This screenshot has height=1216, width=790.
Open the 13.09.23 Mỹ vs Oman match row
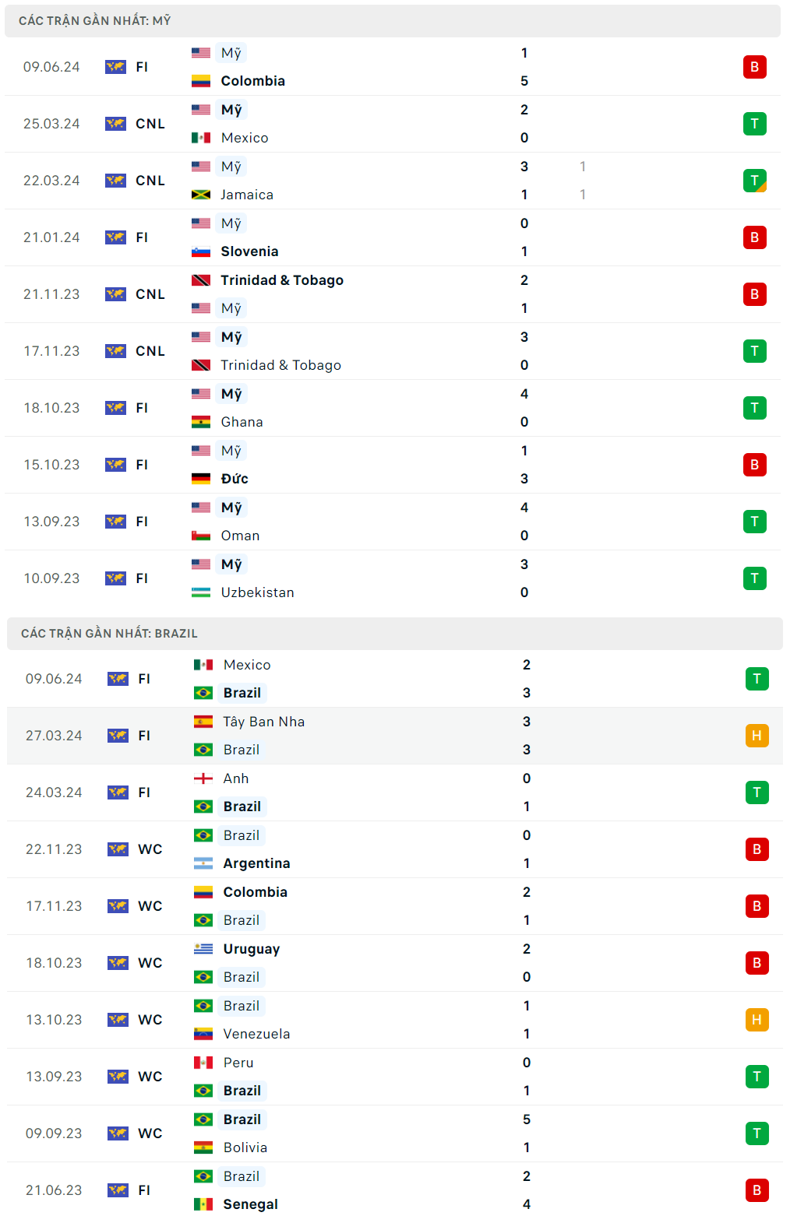pyautogui.click(x=390, y=522)
